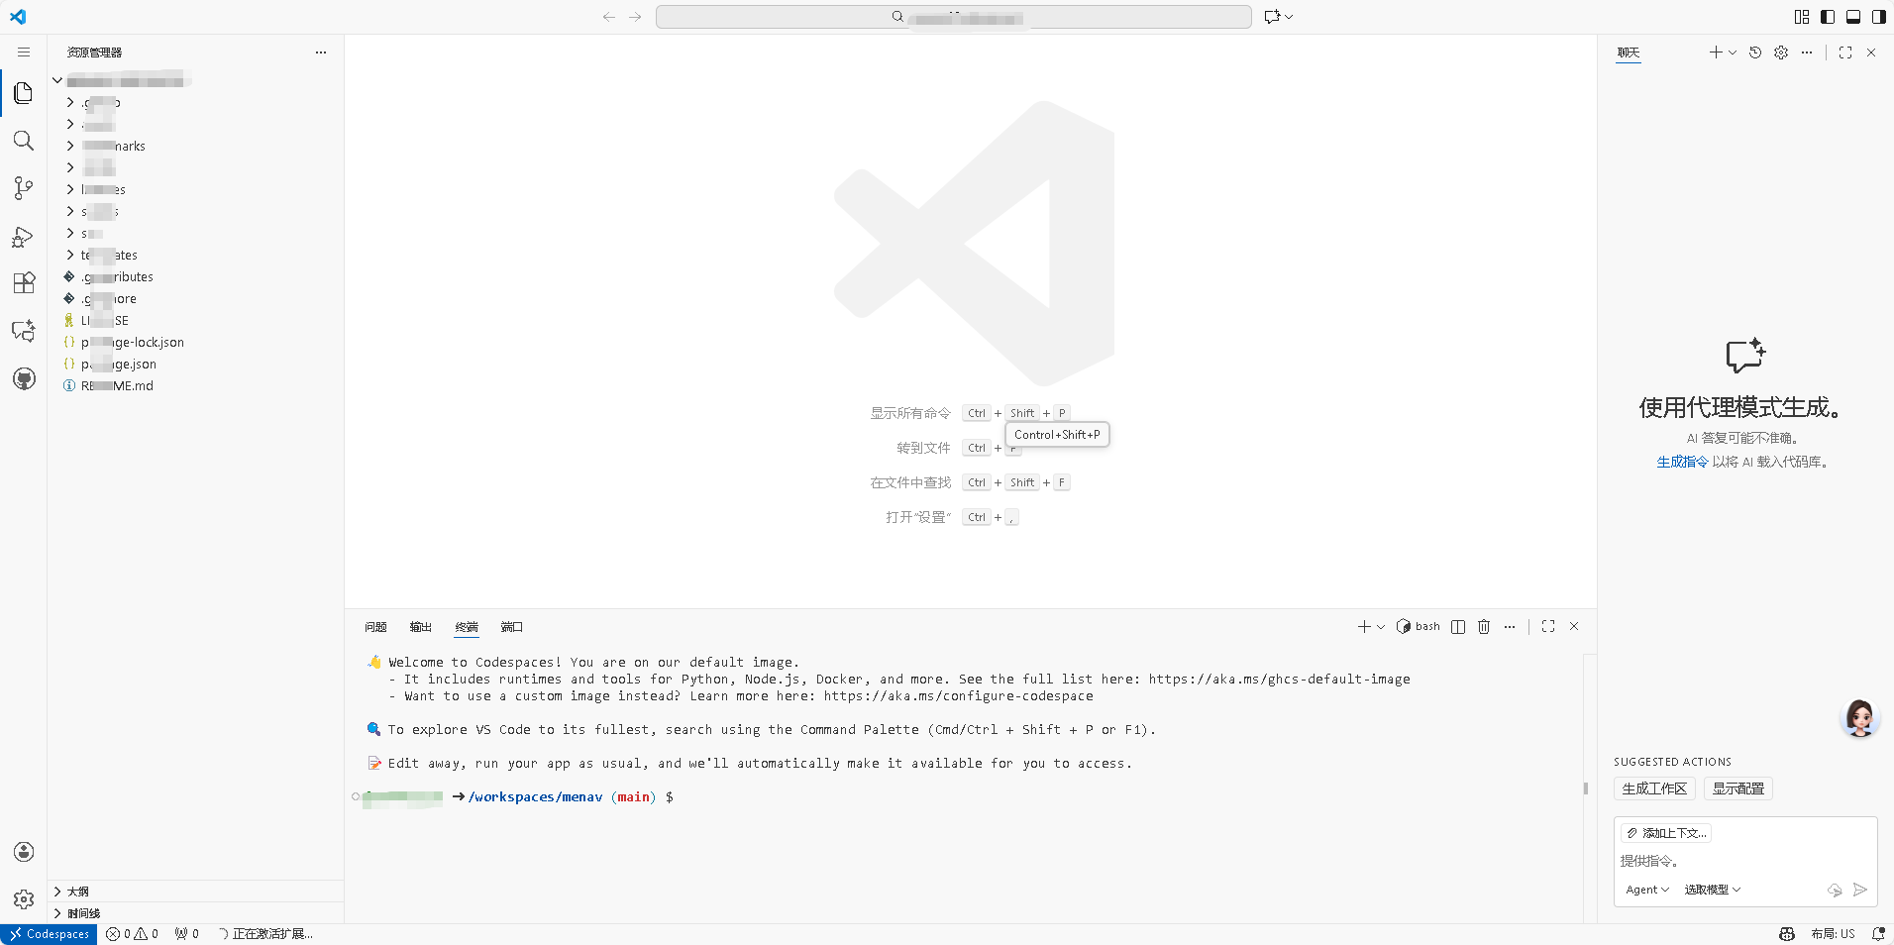Switch to the 问题 tab
Screen dimensions: 1894x945
click(375, 627)
